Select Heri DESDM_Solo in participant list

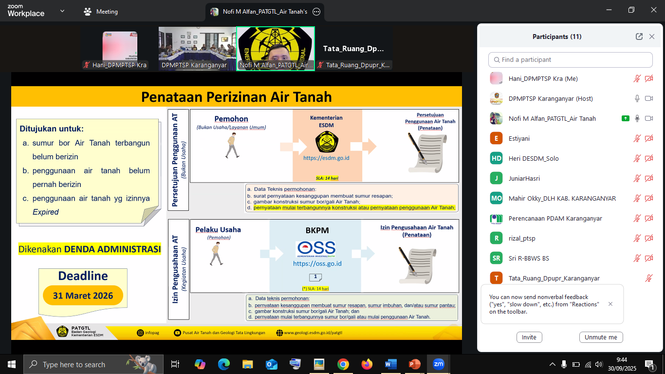534,158
